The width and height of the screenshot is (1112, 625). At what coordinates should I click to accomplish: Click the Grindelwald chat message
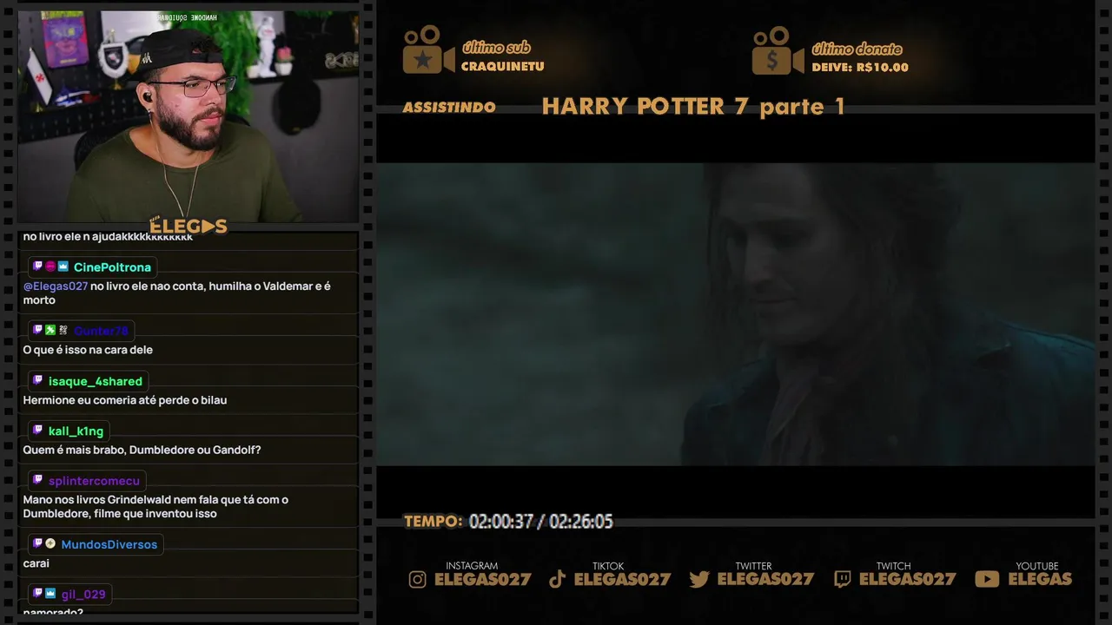coord(156,506)
